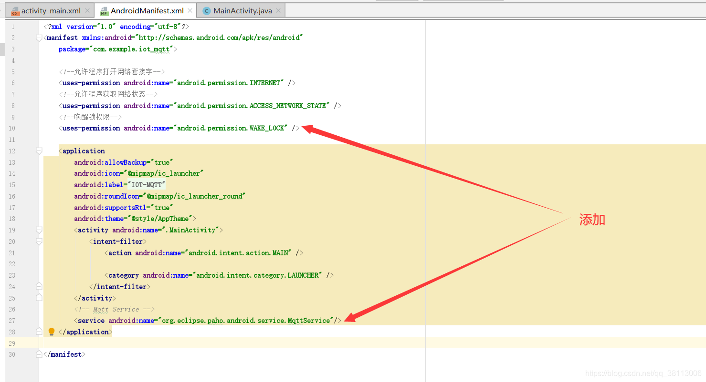The width and height of the screenshot is (706, 382).
Task: Close the activity_main.xml tab
Action: click(87, 10)
